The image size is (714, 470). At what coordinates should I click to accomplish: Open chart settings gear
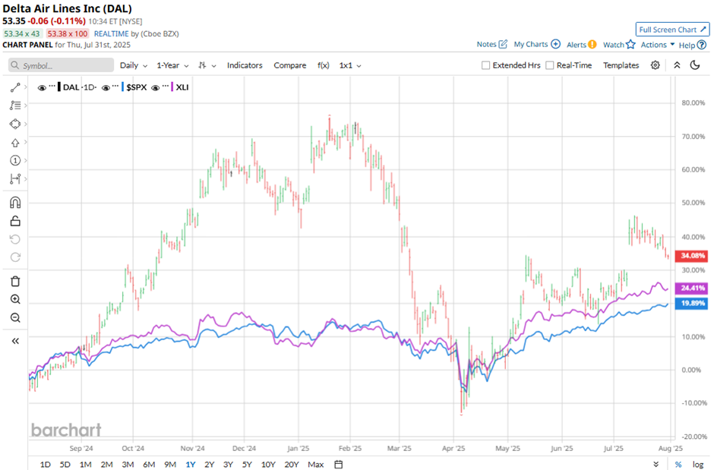click(x=656, y=65)
